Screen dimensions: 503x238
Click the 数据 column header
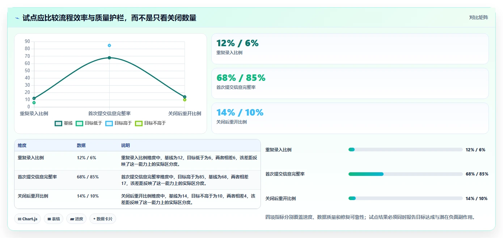click(81, 146)
